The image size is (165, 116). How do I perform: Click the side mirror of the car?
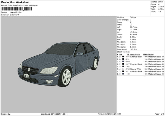click(x=80, y=54)
